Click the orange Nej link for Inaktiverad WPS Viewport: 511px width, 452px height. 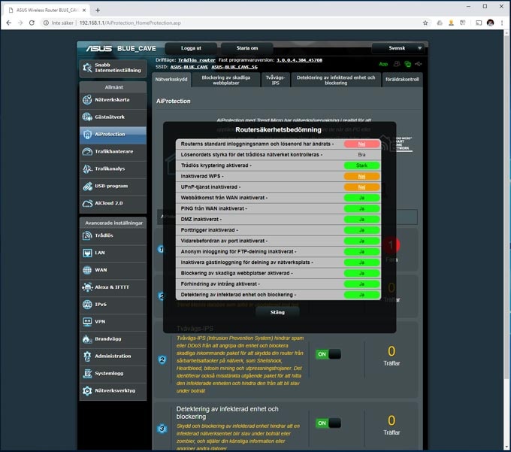point(361,176)
